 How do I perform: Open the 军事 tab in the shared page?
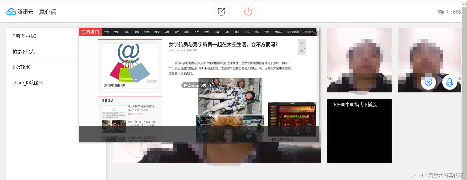click(x=107, y=32)
